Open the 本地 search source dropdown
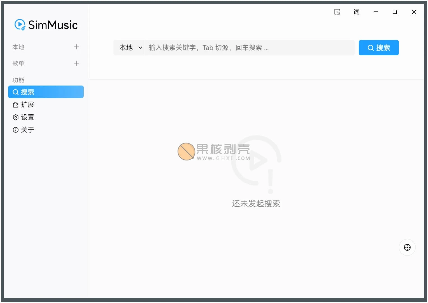Viewport: 428px width, 303px height. tap(129, 48)
